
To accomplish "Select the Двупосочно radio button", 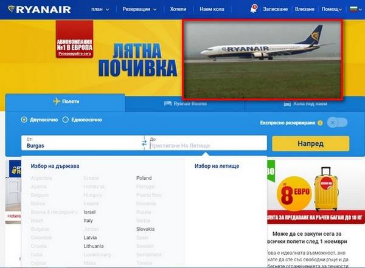I will (x=24, y=120).
